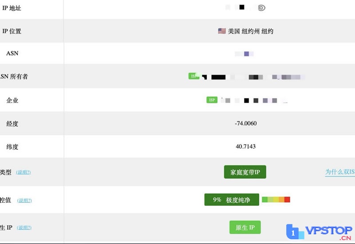The width and height of the screenshot is (355, 244).
Task: Toggle the IP address visibility eye icon
Action: click(261, 8)
